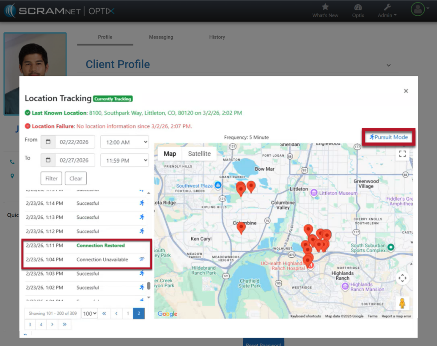Click the Southwest Plaza map marker
The image size is (437, 346).
pyautogui.click(x=218, y=185)
